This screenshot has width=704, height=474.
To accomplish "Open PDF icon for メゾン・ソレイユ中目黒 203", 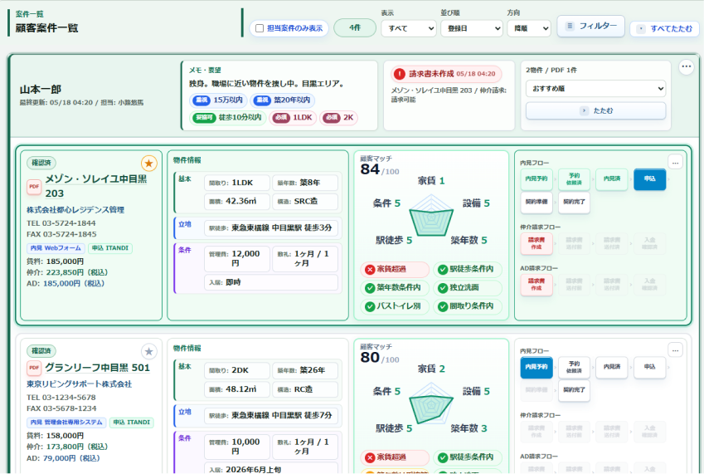I will pos(34,187).
